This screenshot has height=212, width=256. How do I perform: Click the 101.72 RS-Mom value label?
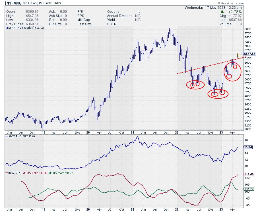(x=249, y=189)
